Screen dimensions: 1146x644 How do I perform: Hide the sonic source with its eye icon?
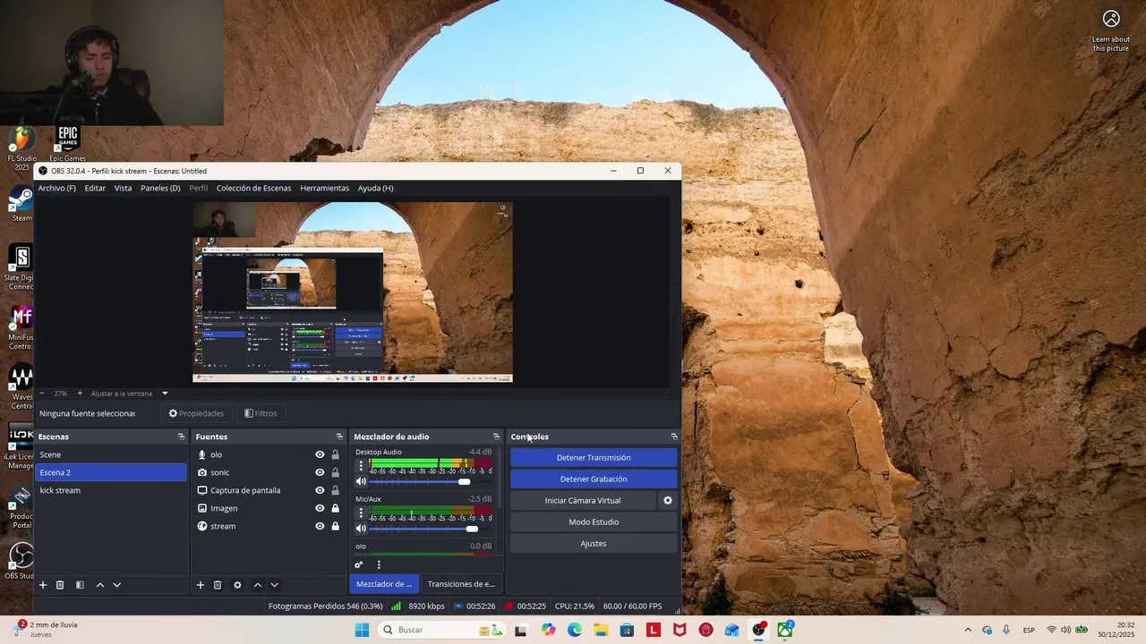(x=320, y=472)
